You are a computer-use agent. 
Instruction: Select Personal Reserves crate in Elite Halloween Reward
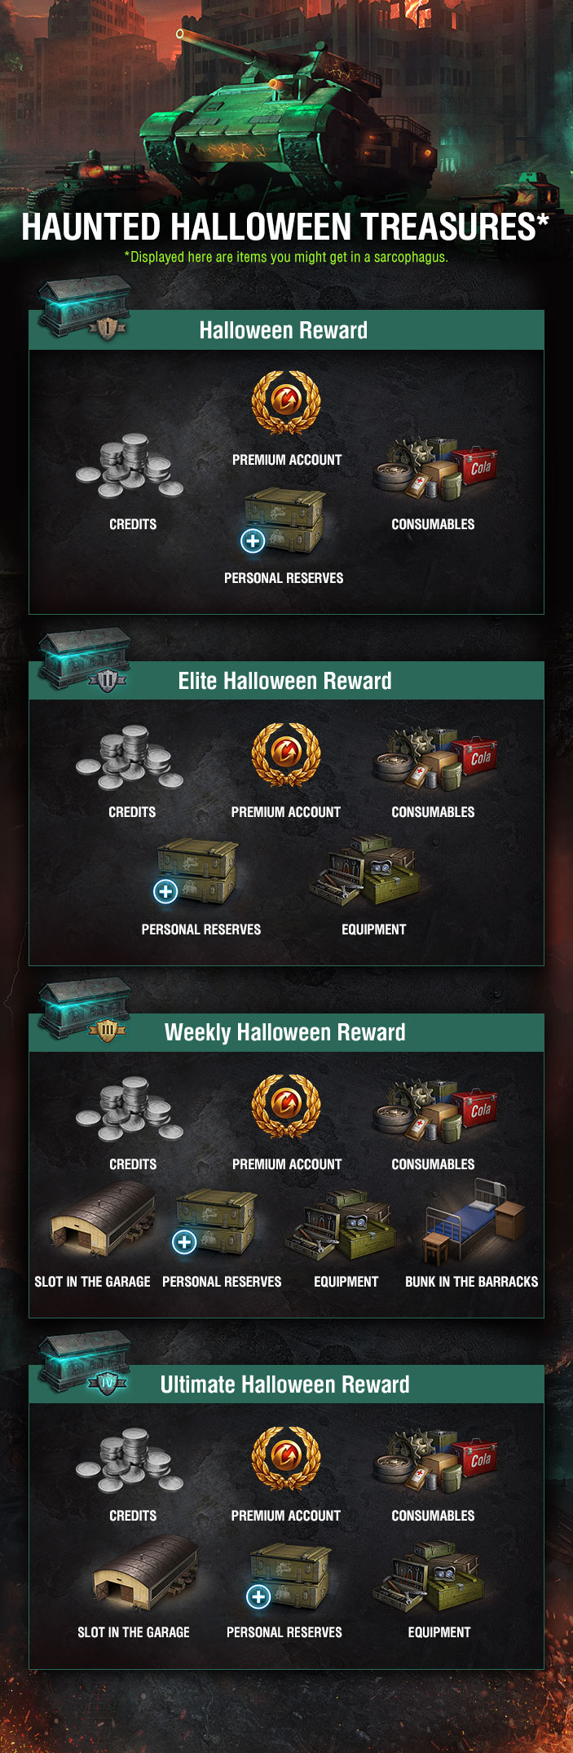(196, 872)
